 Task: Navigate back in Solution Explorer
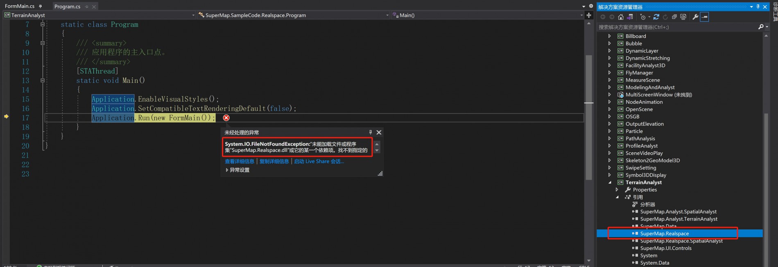(x=603, y=17)
